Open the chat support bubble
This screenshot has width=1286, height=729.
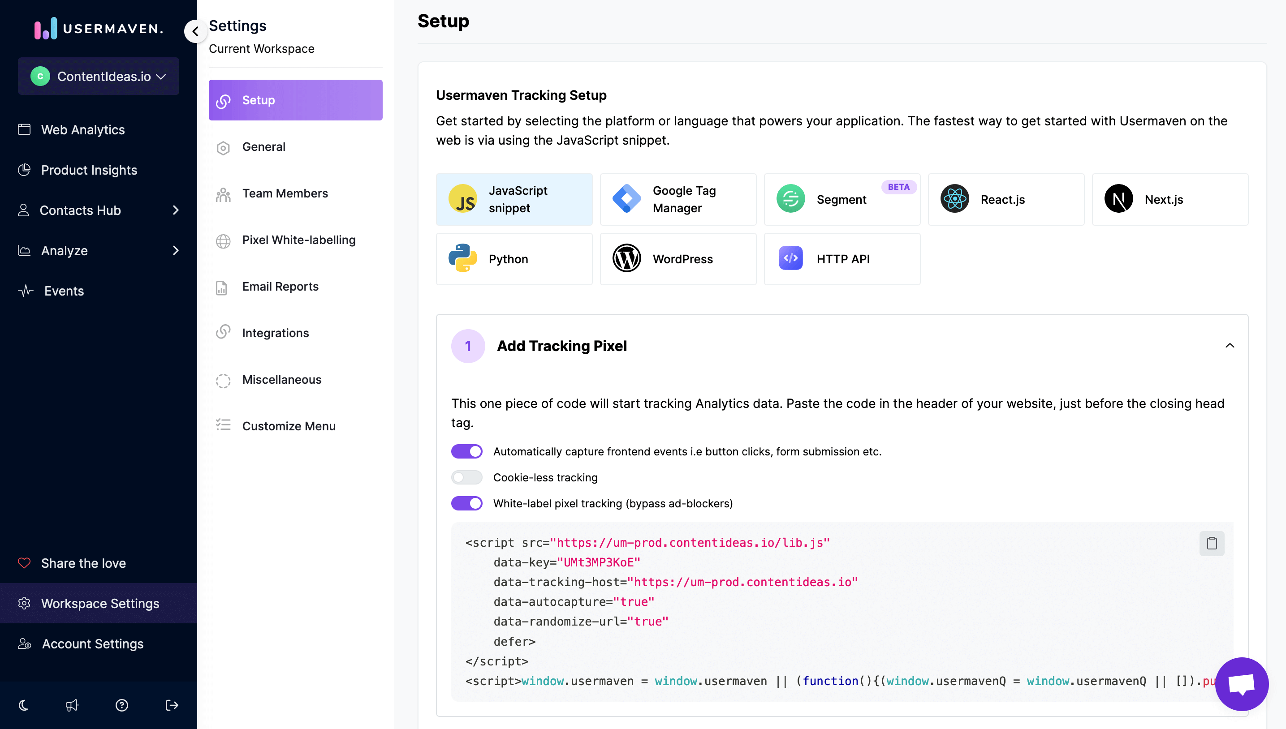click(x=1241, y=683)
